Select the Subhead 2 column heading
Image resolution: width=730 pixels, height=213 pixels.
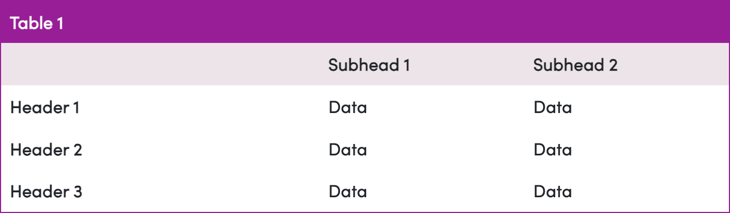[x=575, y=65]
